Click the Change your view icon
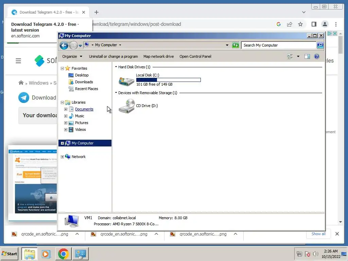The width and height of the screenshot is (348, 261). click(x=290, y=56)
